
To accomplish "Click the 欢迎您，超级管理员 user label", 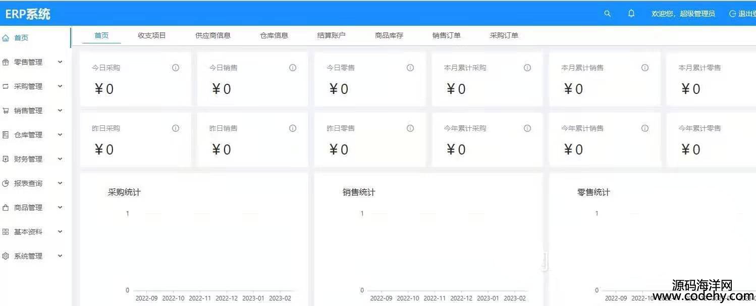I will (x=683, y=14).
